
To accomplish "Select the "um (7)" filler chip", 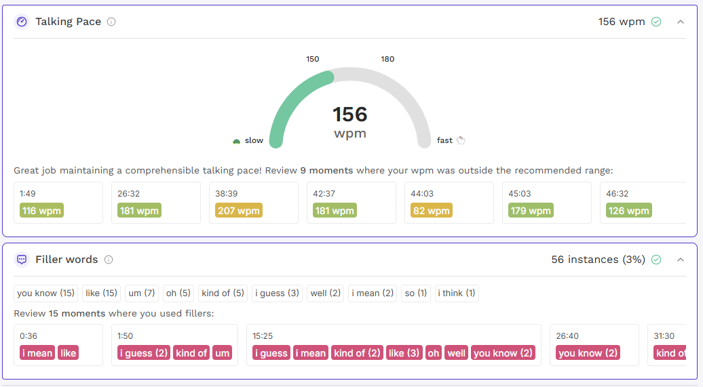I will pos(142,293).
